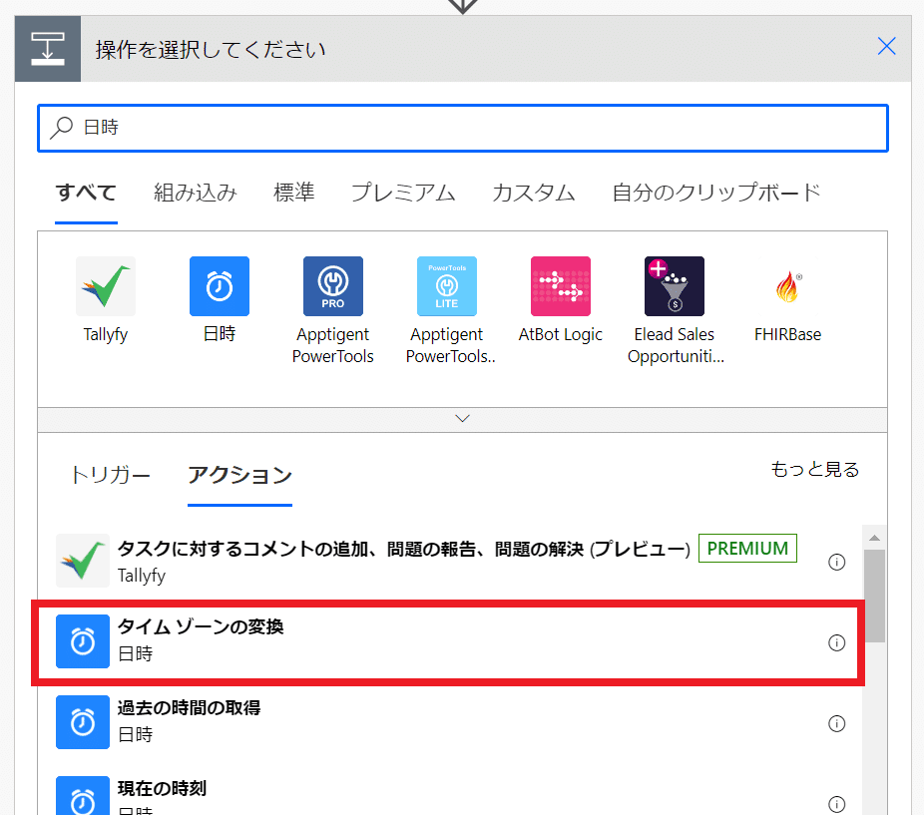Viewport: 924px width, 815px height.
Task: Show info for Tallyfy comment action
Action: click(837, 563)
